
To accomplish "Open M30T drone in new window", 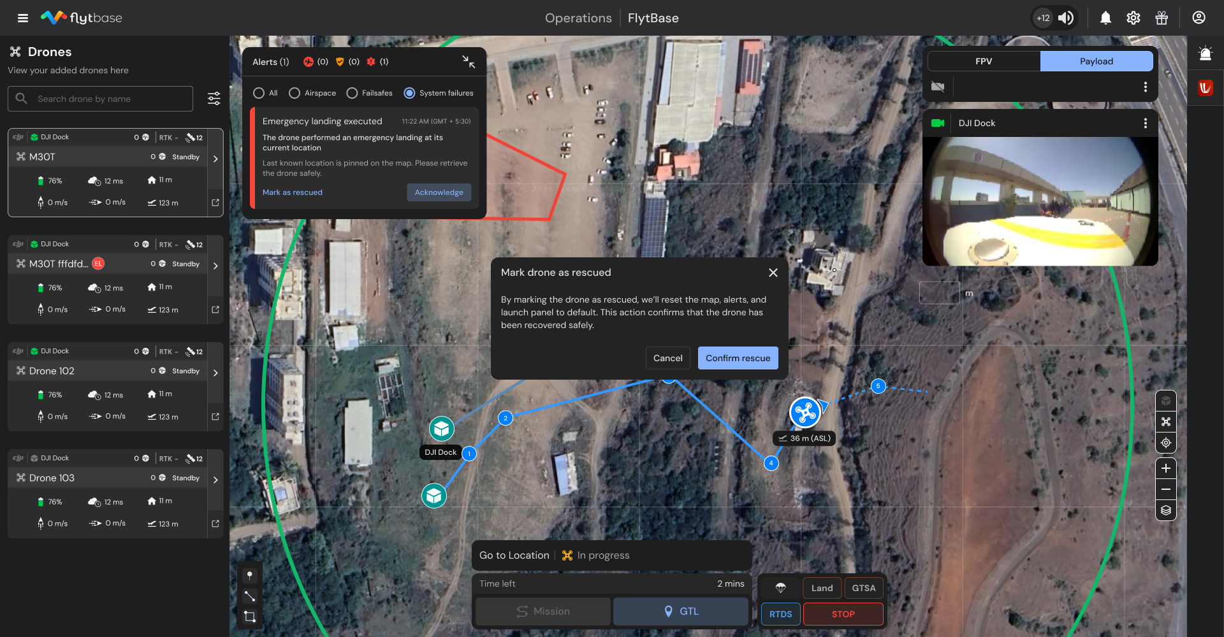I will [215, 203].
